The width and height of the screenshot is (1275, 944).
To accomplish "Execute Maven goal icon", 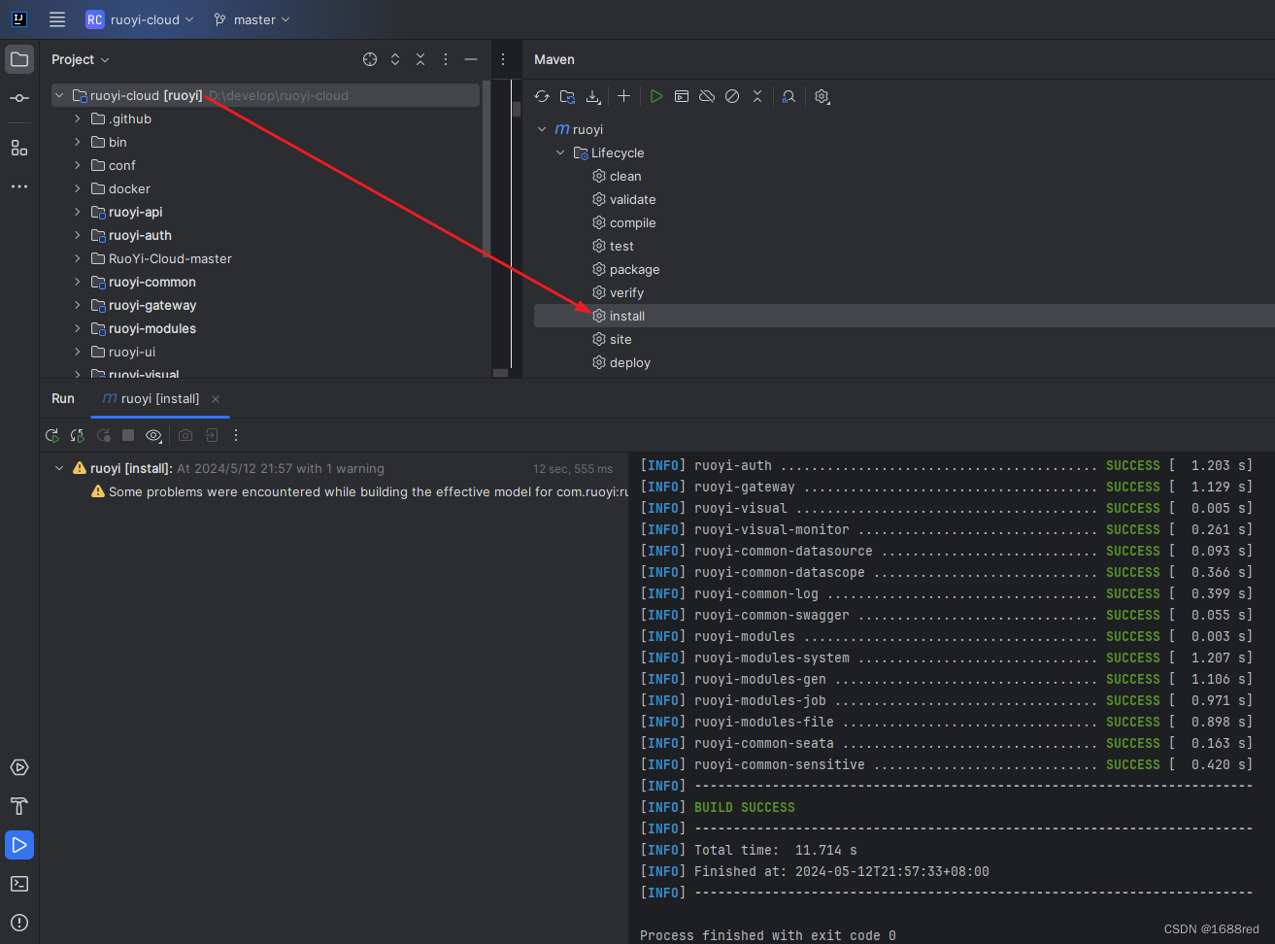I will 682,96.
